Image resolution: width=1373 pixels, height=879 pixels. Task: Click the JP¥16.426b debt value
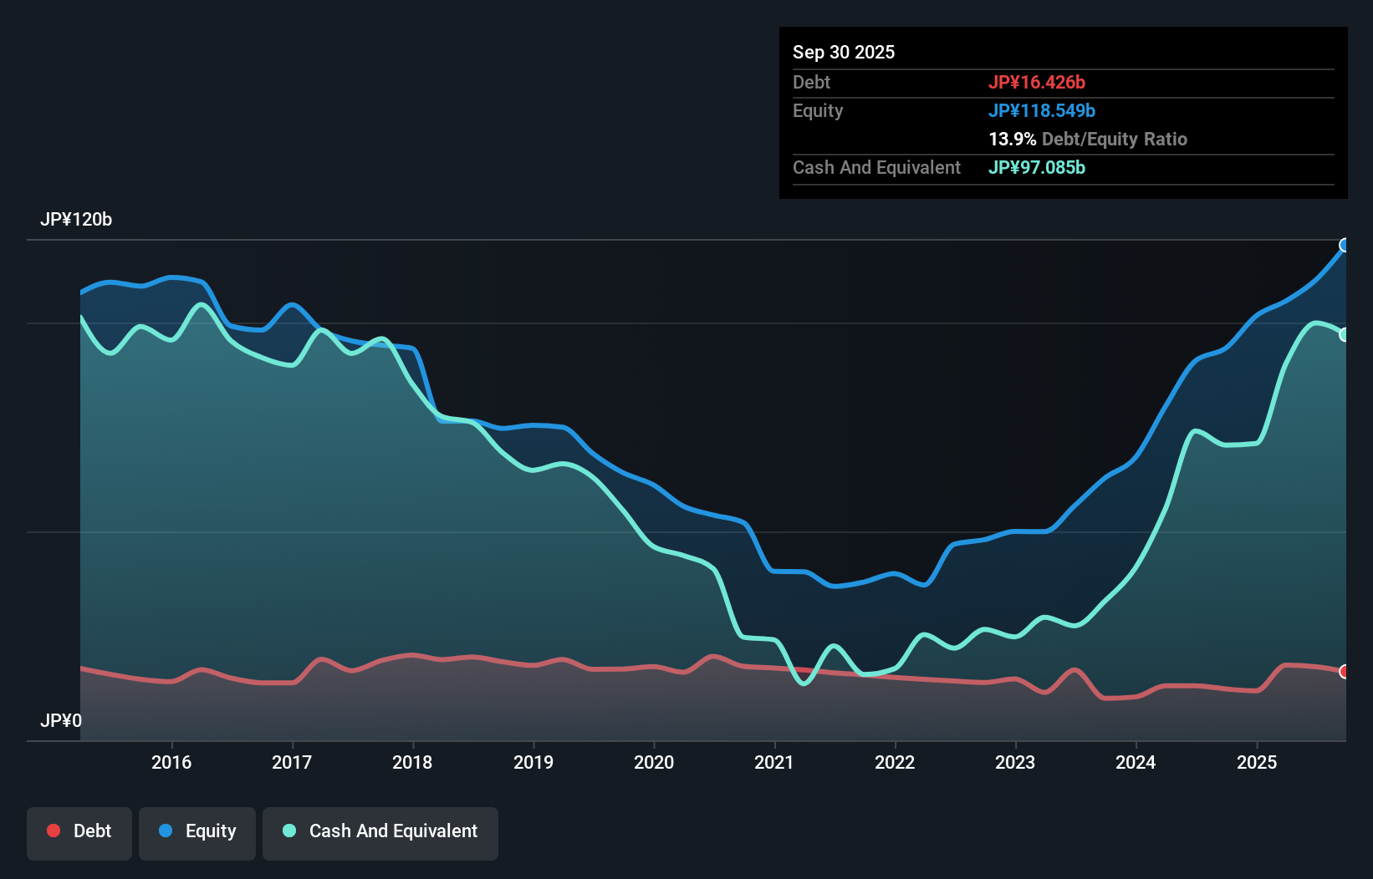1037,82
